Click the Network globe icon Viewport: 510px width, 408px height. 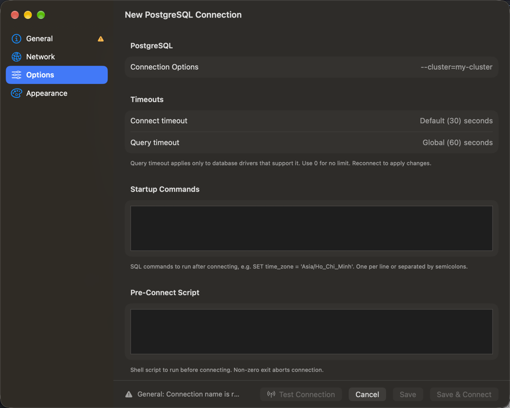pos(16,57)
